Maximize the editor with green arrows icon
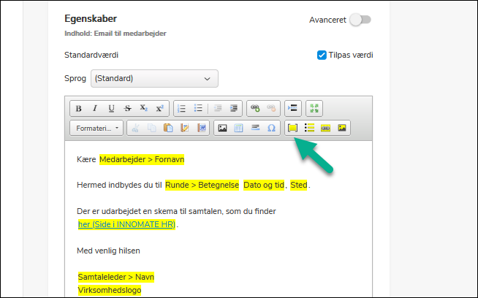The width and height of the screenshot is (478, 298). (314, 108)
